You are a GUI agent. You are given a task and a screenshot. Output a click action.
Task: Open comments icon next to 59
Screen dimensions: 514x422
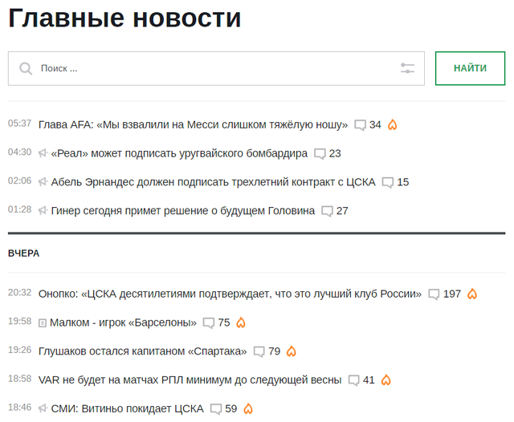(x=216, y=409)
